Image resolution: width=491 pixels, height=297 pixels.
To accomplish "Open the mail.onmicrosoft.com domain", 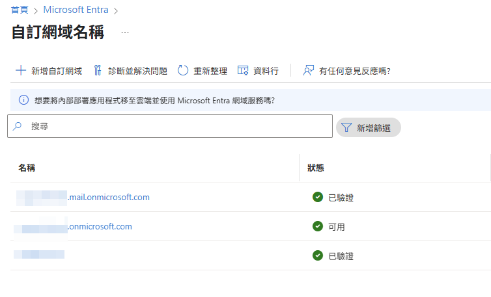I will tap(108, 197).
